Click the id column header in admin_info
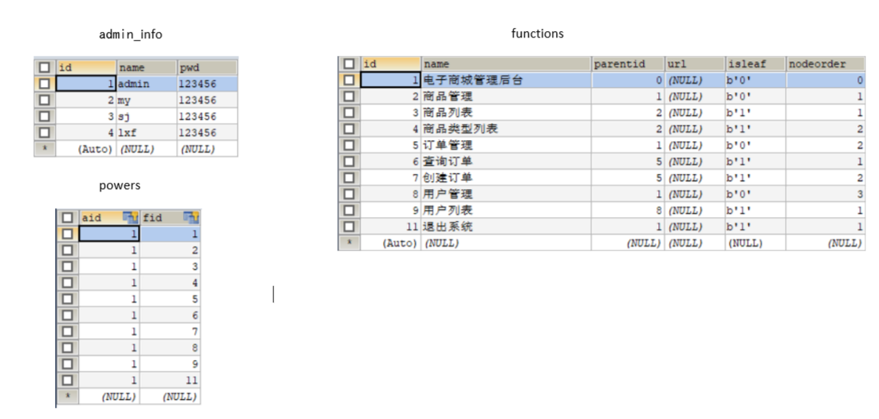Viewport: 879px width, 419px height. [x=86, y=67]
